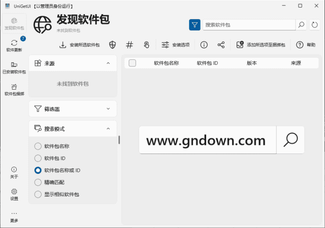Screen dimensions: 325x228
Task: Choose 精确匹配 search mode
Action: (x=49, y=182)
